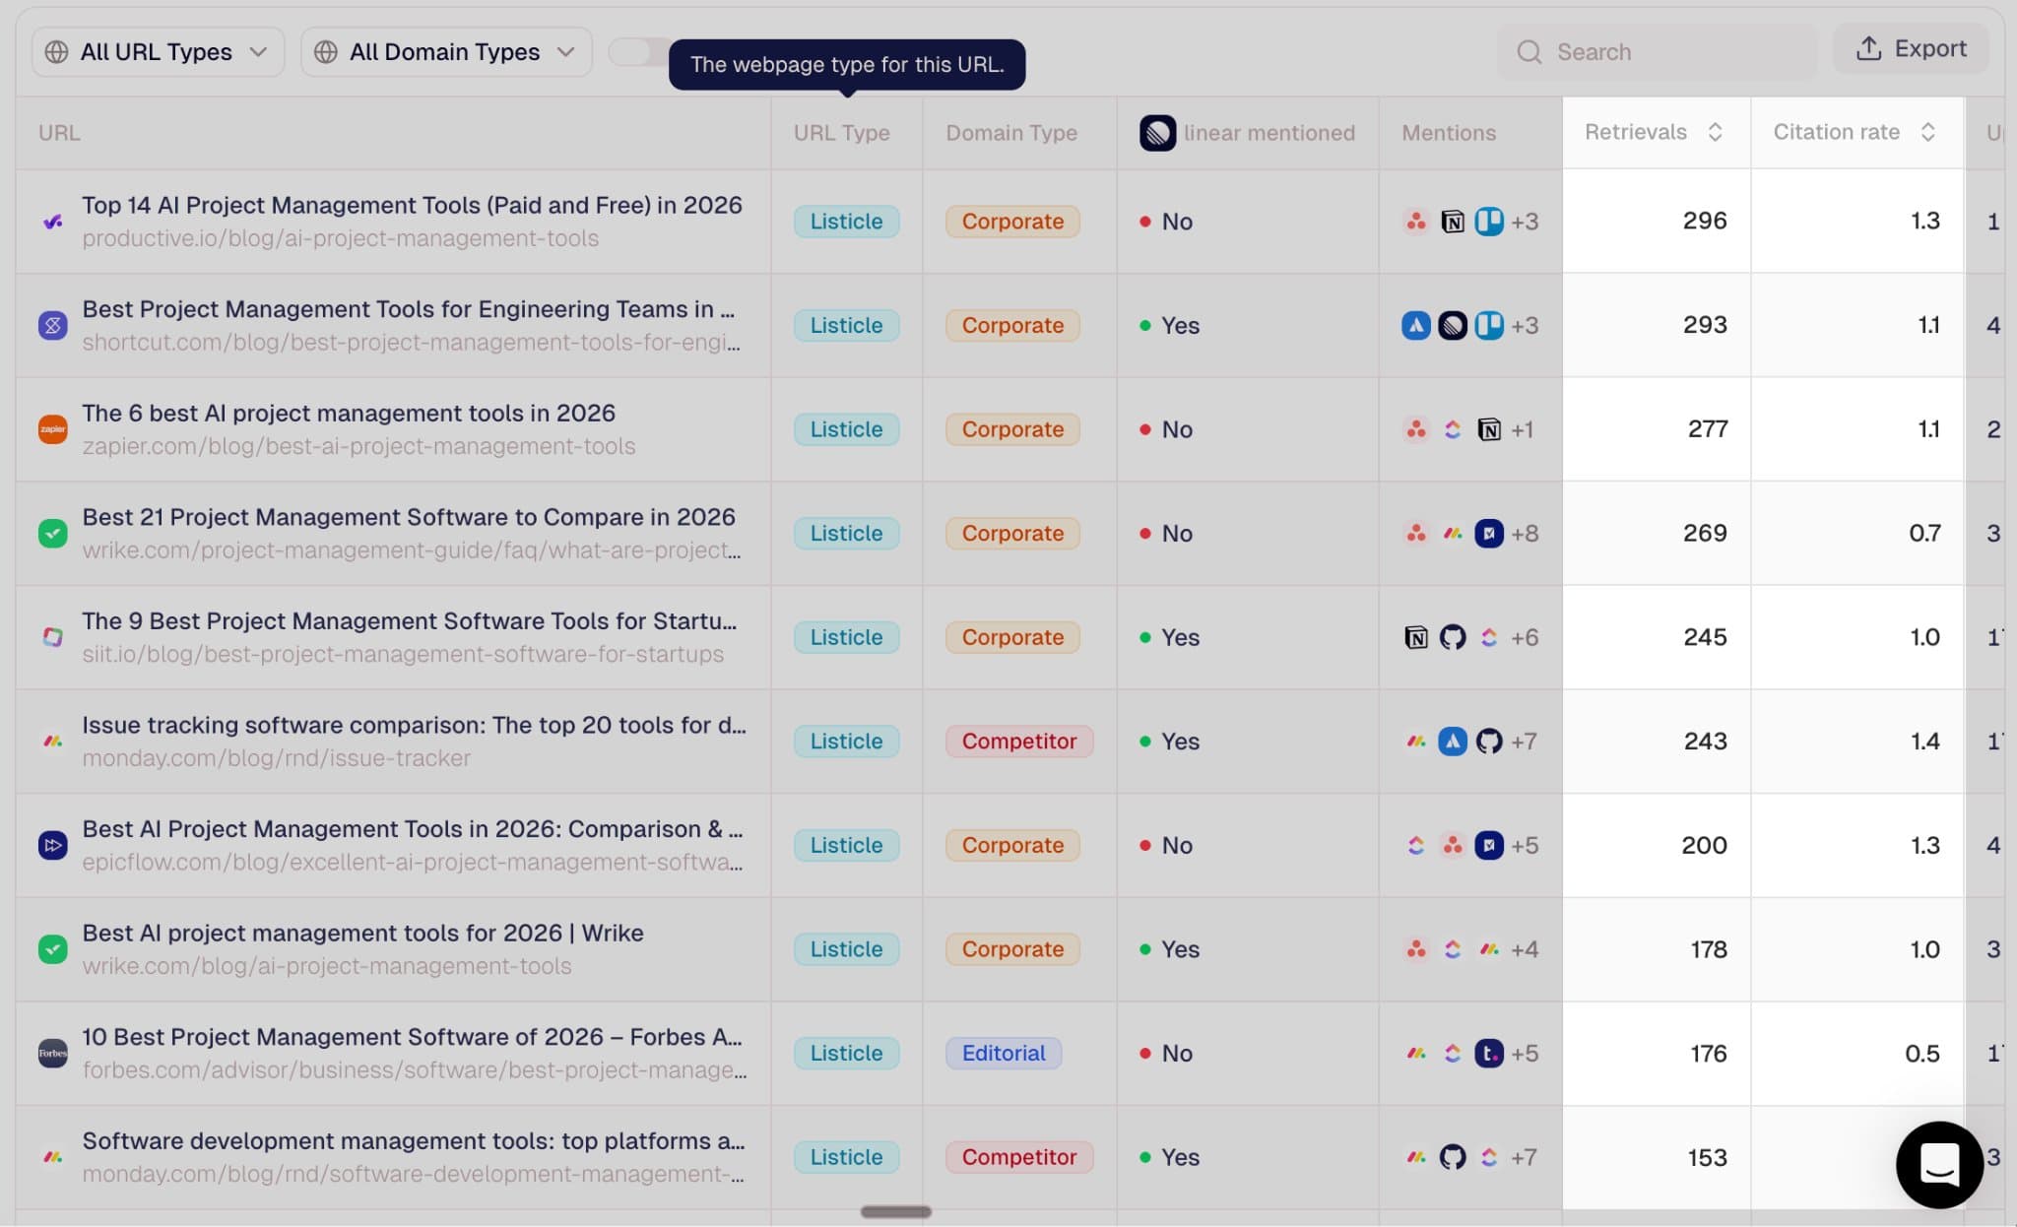Open the All Domain Types dropdown
This screenshot has height=1227, width=2017.
pos(446,51)
